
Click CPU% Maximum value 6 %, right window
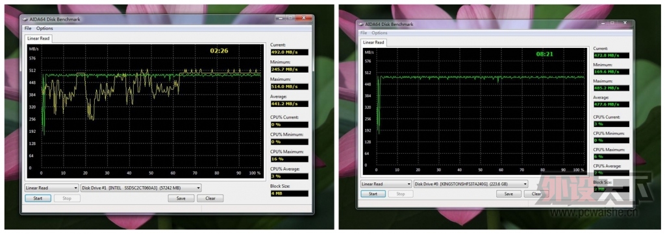click(611, 157)
